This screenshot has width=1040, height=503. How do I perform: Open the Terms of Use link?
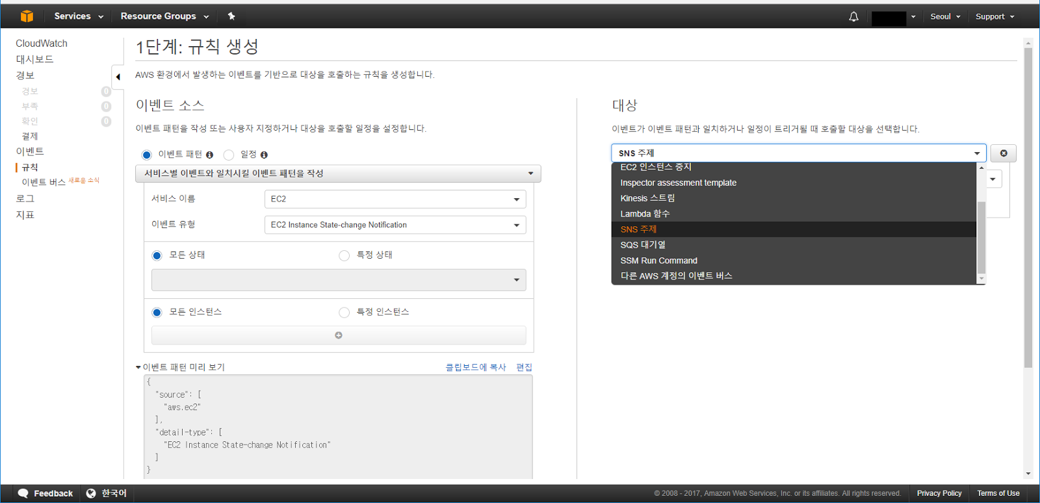point(998,493)
